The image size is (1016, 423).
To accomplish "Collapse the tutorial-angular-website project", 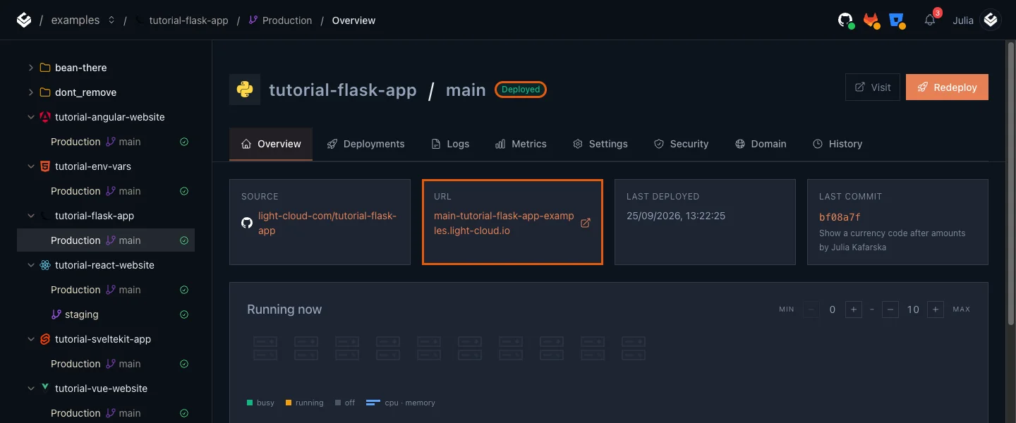I will (30, 117).
